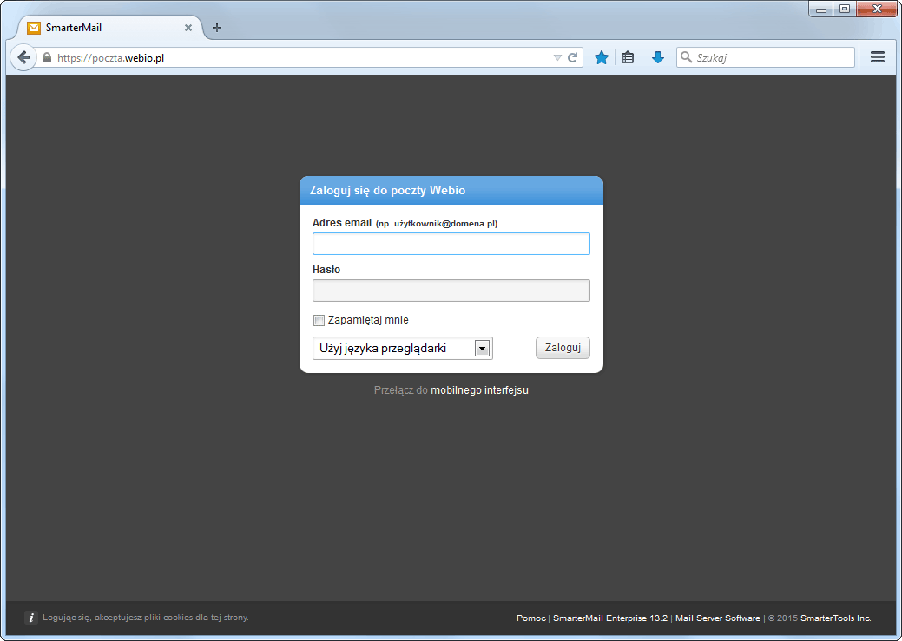Image resolution: width=902 pixels, height=641 pixels.
Task: Focus the Adres email input field
Action: click(x=451, y=244)
